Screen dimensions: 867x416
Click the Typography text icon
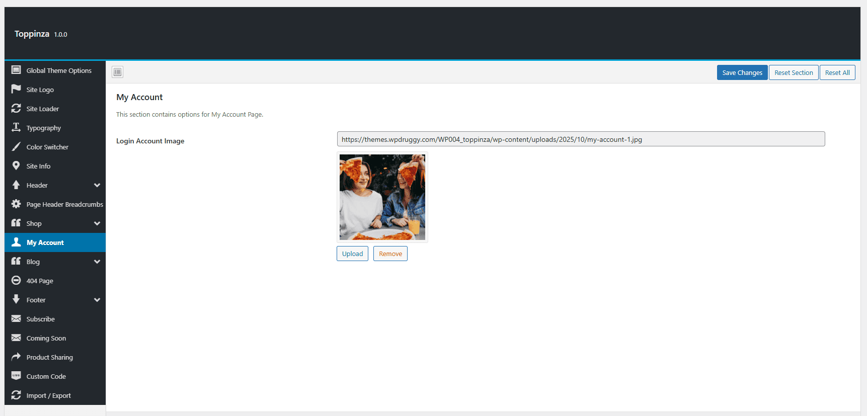click(x=16, y=127)
